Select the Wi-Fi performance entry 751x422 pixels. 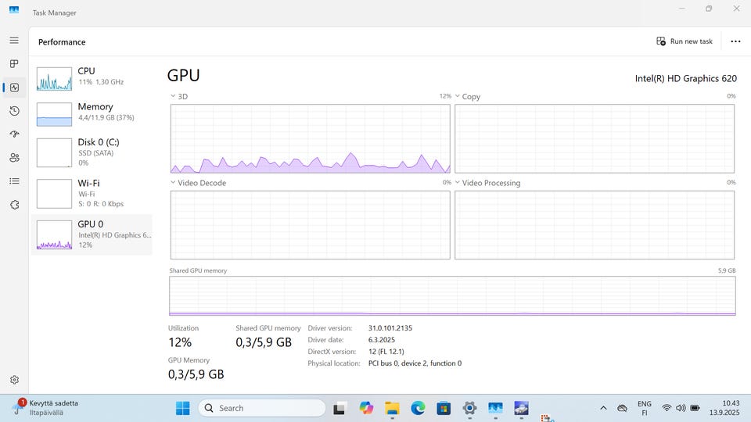(x=92, y=193)
